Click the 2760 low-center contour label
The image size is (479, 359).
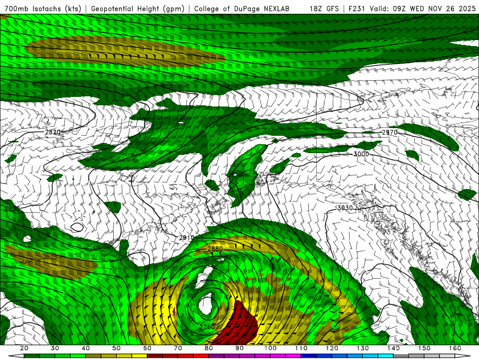[207, 327]
